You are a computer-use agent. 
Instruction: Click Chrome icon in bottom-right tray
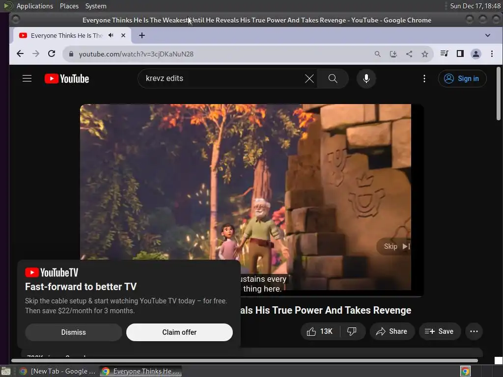tap(465, 371)
